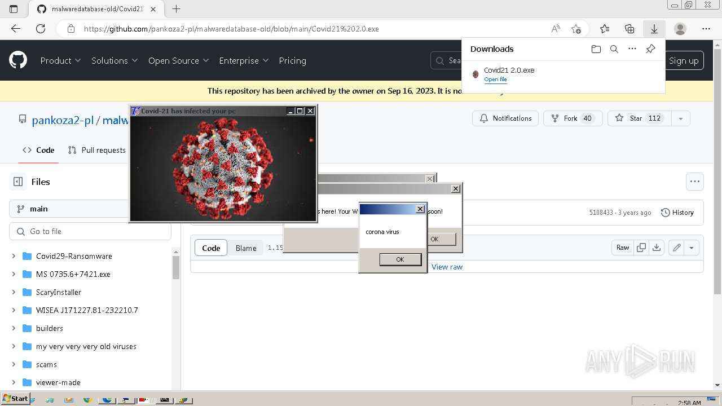Open the Collections icon
Viewport: 722px width, 406px height.
point(629,29)
